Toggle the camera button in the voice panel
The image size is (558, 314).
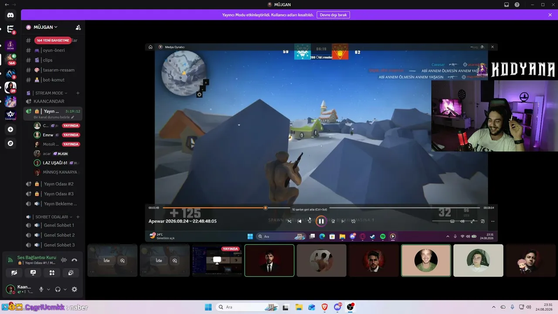(14, 273)
